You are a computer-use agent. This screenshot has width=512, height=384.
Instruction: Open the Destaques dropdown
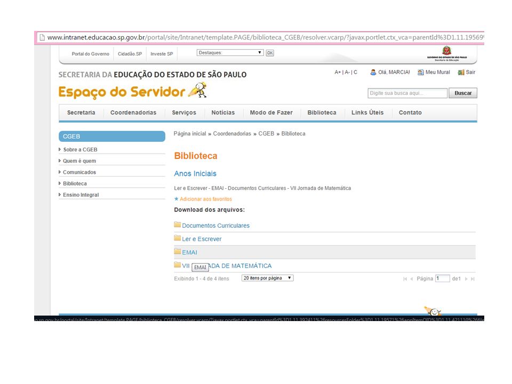click(x=230, y=53)
